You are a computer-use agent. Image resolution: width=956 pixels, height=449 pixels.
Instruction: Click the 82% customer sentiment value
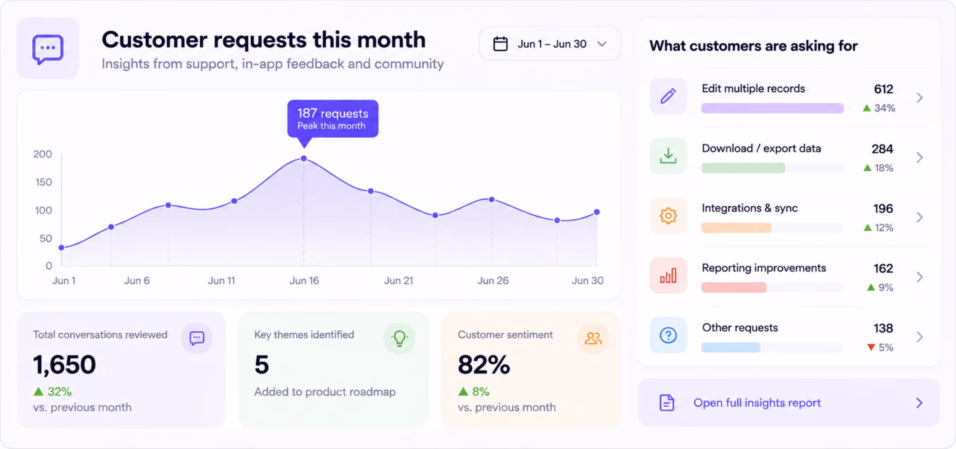pyautogui.click(x=484, y=365)
